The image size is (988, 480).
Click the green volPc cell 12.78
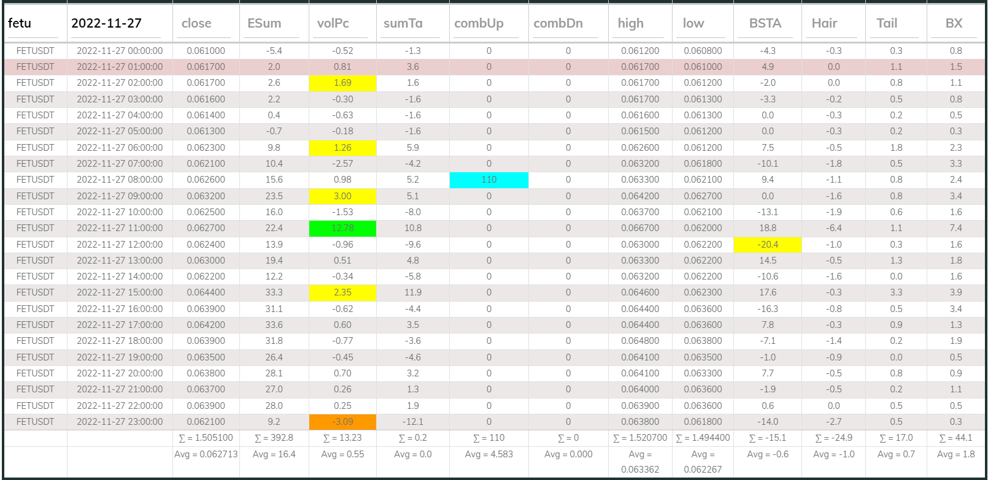click(342, 228)
